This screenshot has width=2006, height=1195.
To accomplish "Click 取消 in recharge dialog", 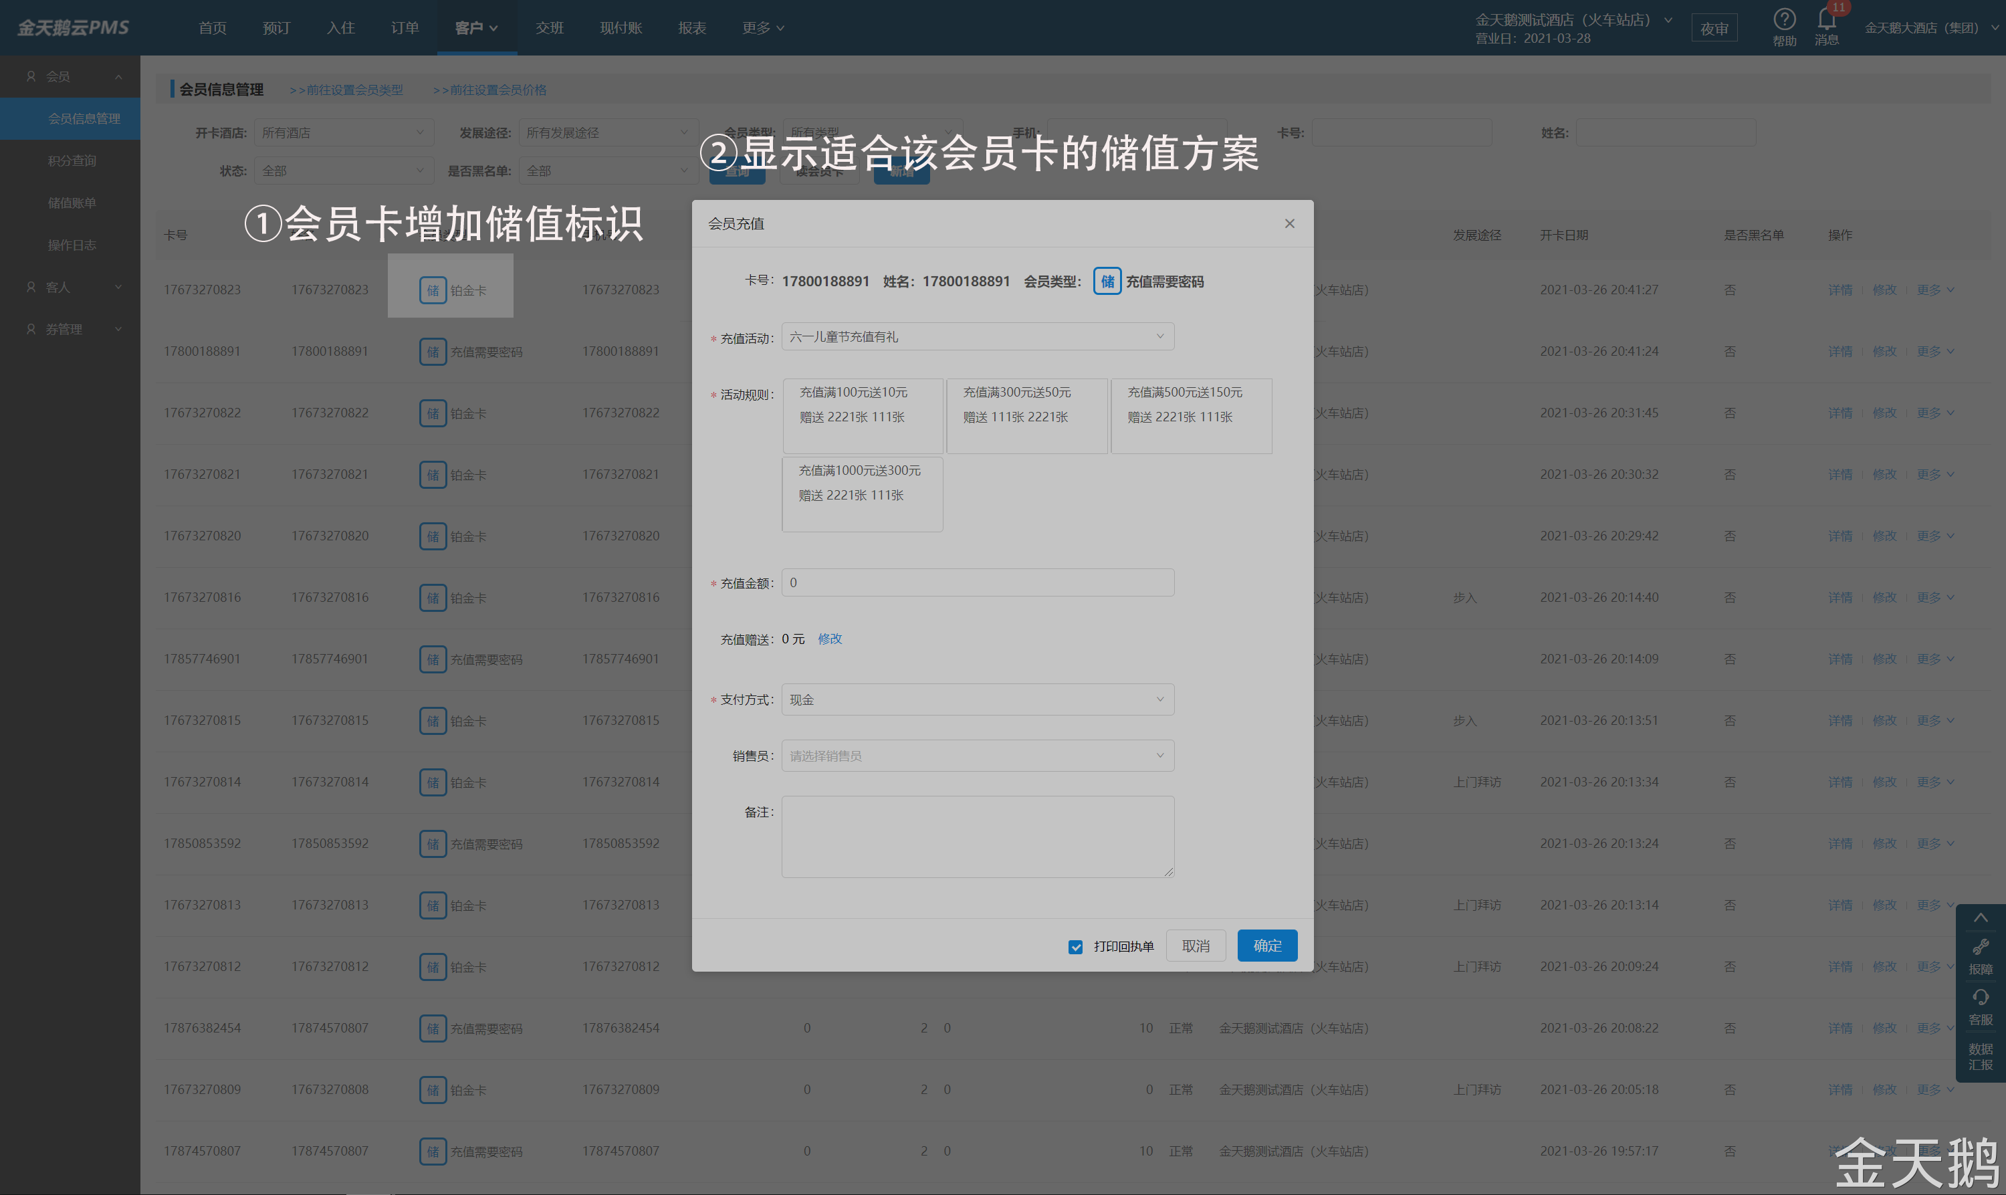I will click(1196, 946).
